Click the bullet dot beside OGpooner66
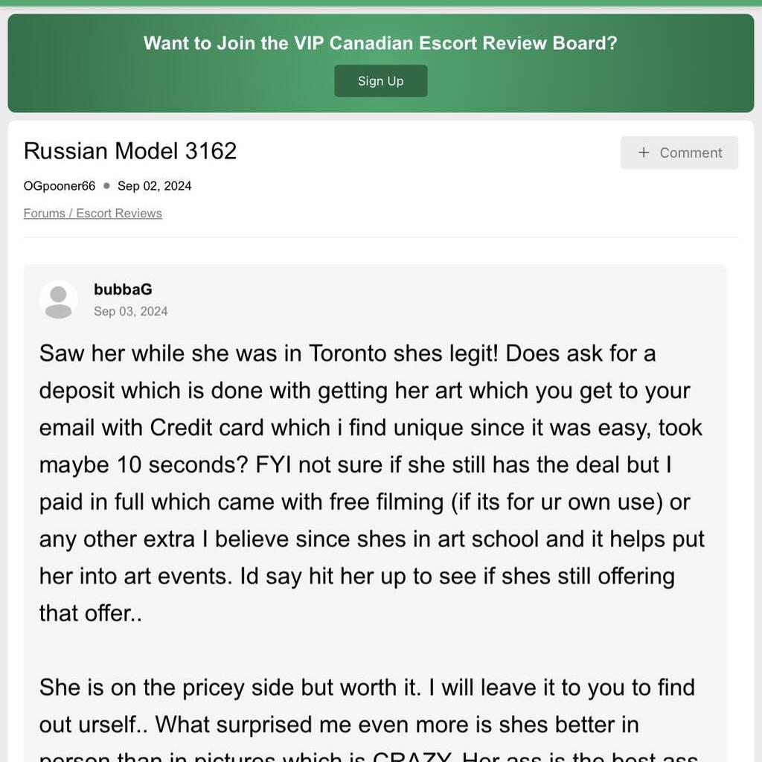The image size is (762, 762). click(x=106, y=185)
